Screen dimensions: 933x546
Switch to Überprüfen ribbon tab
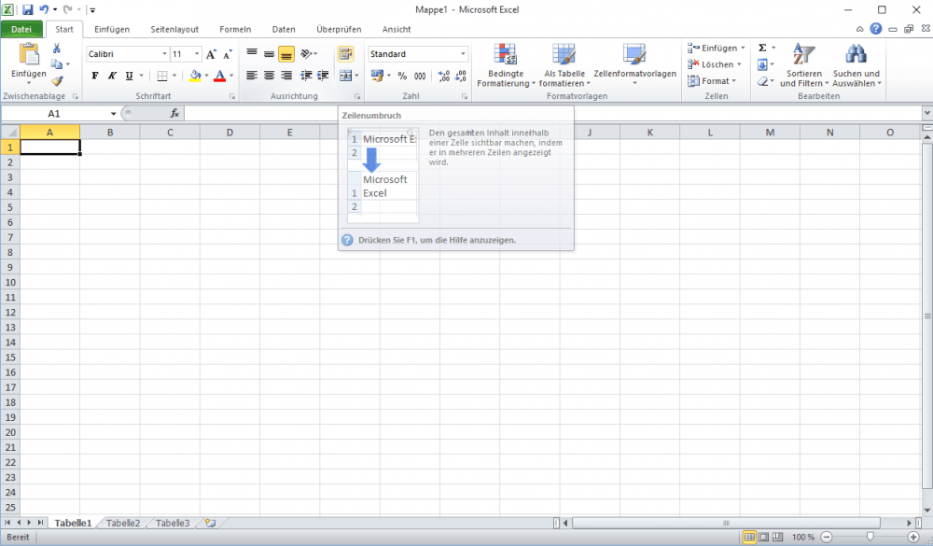(x=339, y=29)
